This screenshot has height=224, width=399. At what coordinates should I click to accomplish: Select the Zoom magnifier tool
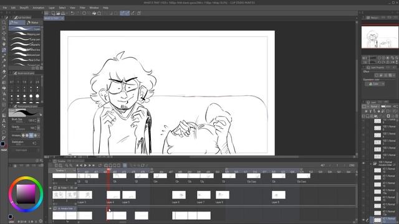(x=4, y=22)
